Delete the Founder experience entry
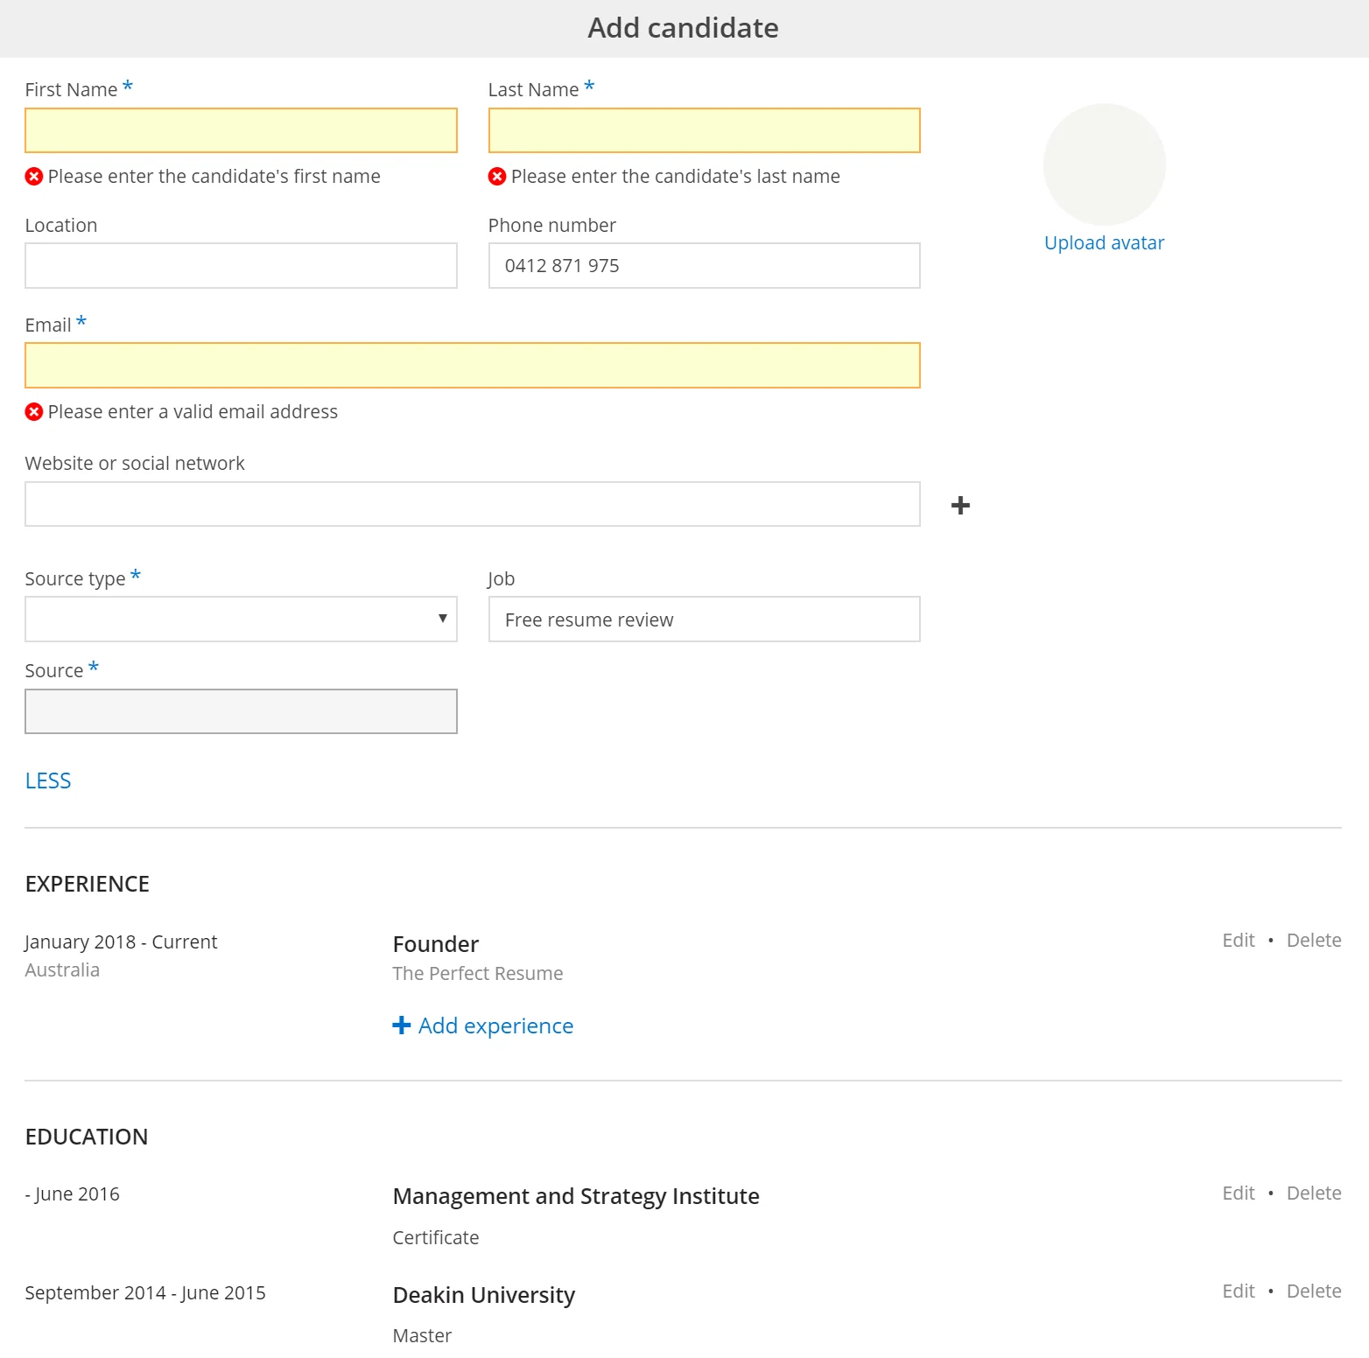 point(1313,941)
